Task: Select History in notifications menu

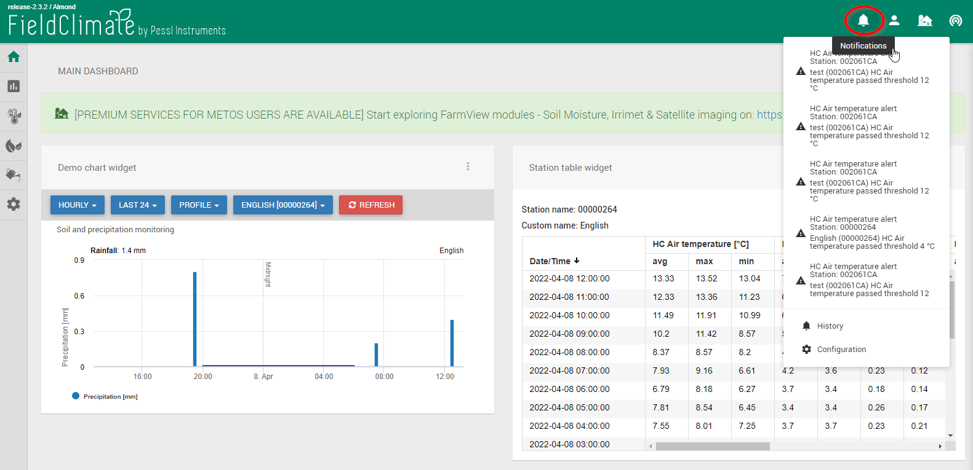Action: point(830,326)
